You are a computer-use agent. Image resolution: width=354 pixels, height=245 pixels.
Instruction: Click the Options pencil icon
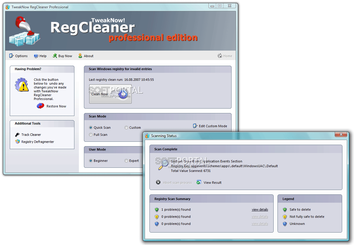click(11, 56)
